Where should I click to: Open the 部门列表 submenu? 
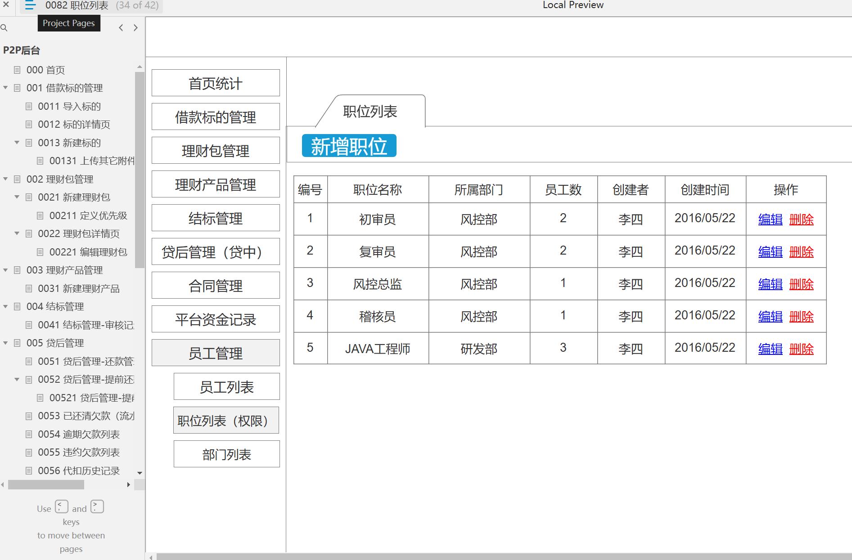(227, 454)
